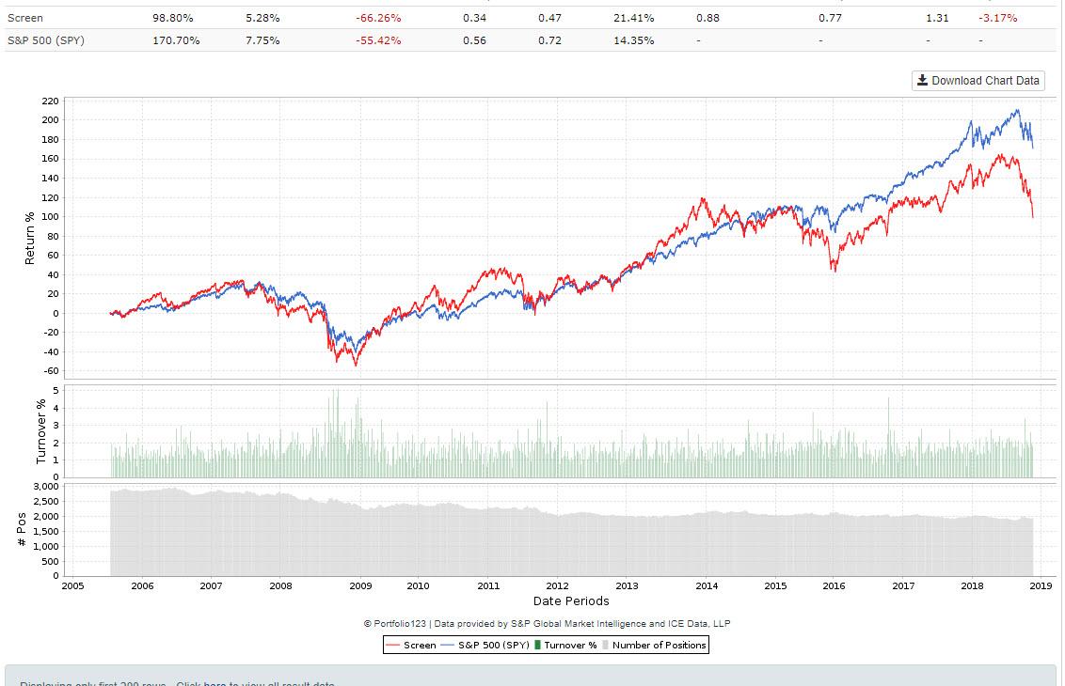Click the 2016 label on the date axis
The height and width of the screenshot is (686, 1065).
click(835, 585)
